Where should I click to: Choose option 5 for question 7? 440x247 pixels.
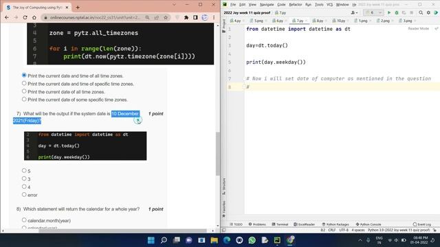click(24, 171)
